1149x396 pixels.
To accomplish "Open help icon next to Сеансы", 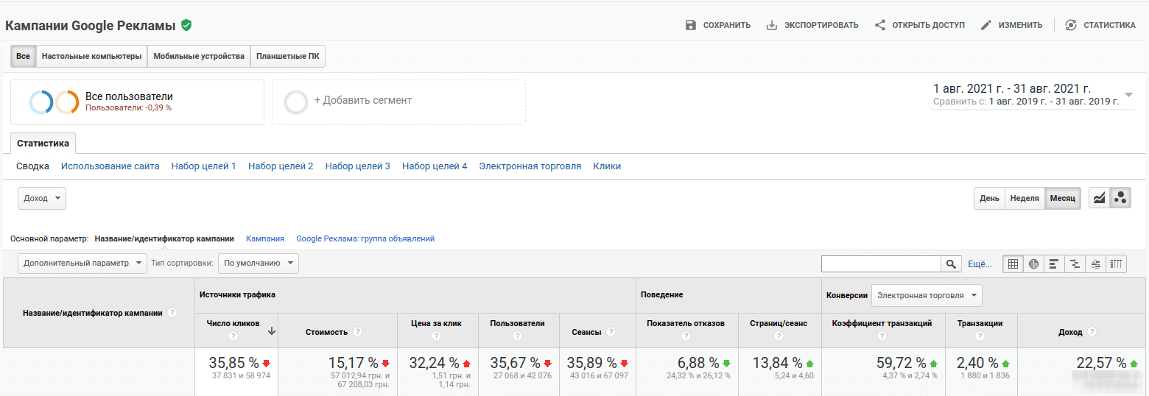I will coord(611,332).
